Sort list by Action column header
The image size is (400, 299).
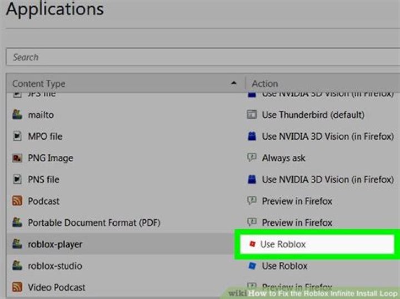(x=265, y=84)
